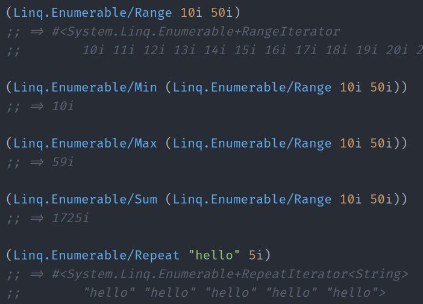Click the last "hello"> in the output comment
The height and width of the screenshot is (304, 423).
356,293
